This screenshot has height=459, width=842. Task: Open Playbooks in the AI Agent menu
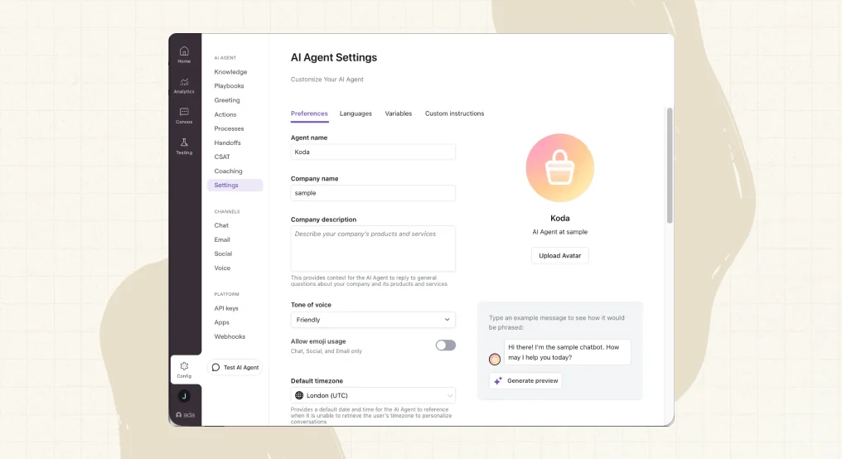point(229,86)
